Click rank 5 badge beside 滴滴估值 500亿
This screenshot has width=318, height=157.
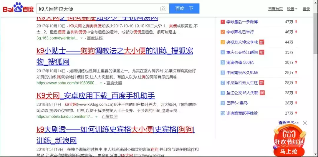(223, 62)
